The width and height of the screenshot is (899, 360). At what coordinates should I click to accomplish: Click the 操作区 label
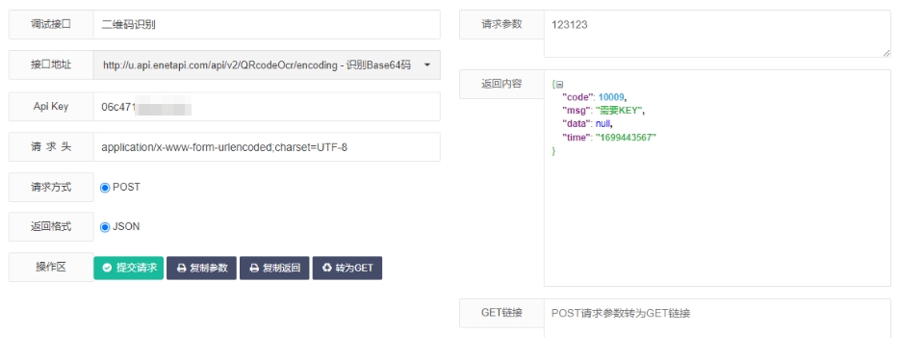tap(51, 267)
